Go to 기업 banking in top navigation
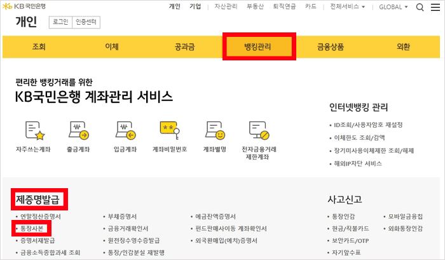This screenshot has height=260, width=445. click(196, 7)
